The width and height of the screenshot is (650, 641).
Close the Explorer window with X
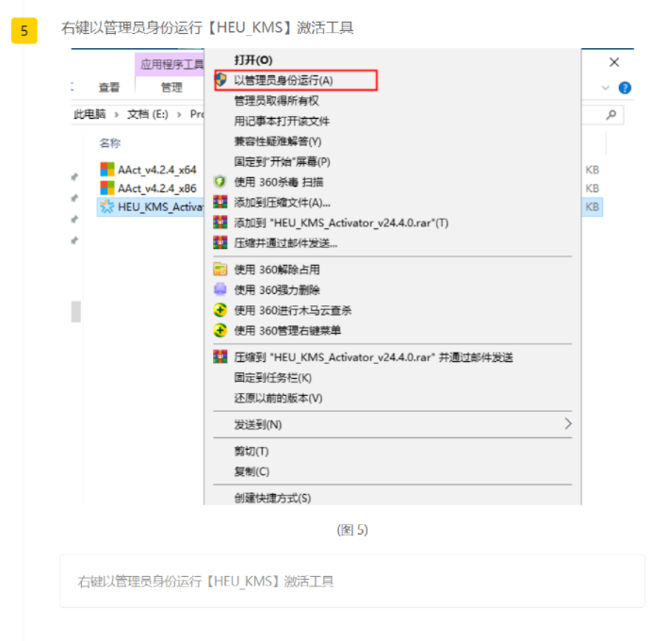tap(614, 62)
